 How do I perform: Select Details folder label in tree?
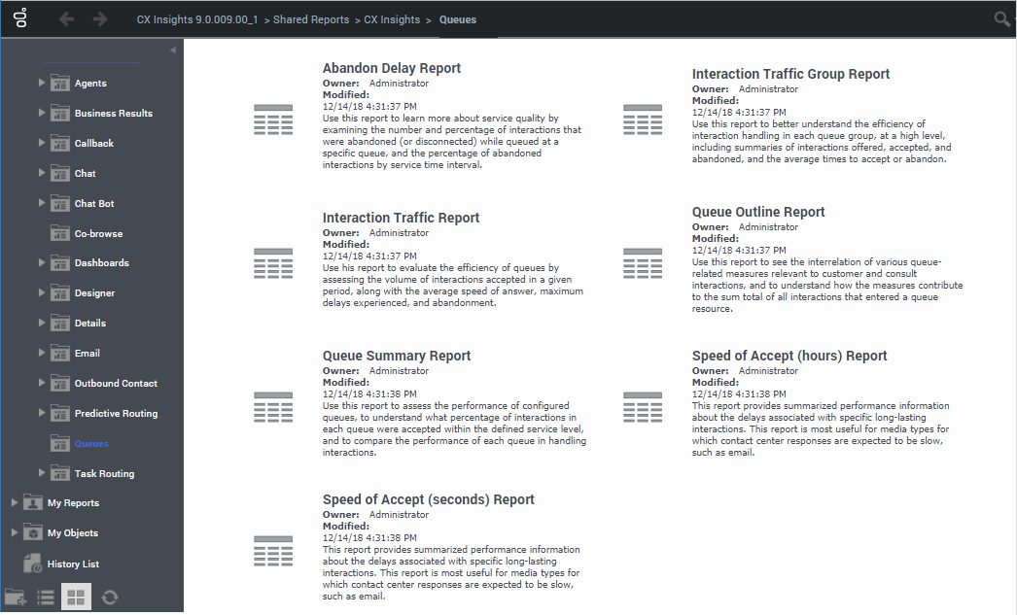pos(90,323)
